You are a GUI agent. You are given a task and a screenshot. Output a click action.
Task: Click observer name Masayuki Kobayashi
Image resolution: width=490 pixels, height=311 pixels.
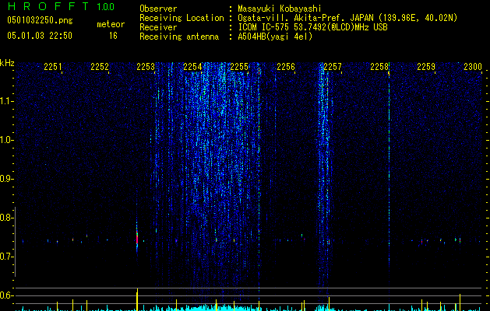[x=280, y=9]
